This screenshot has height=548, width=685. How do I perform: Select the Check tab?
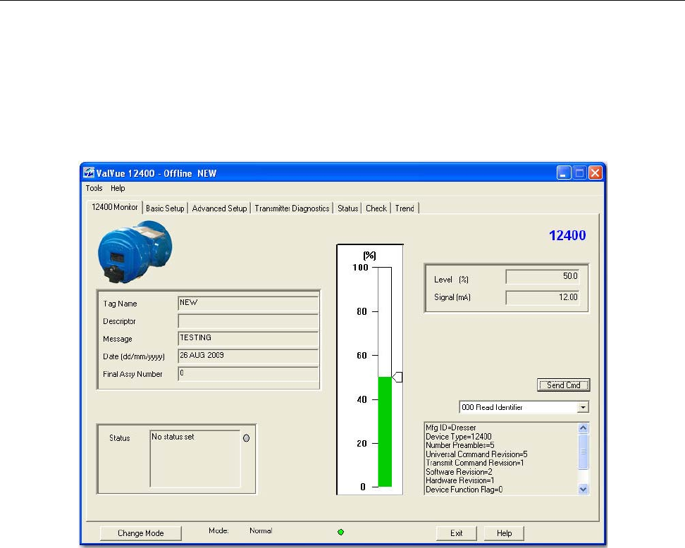[376, 208]
